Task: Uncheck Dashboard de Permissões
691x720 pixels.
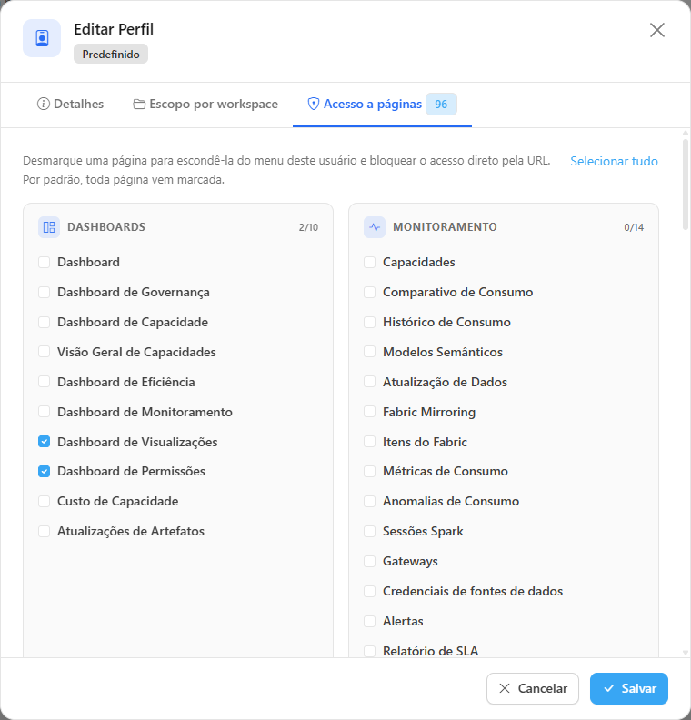Action: 44,471
